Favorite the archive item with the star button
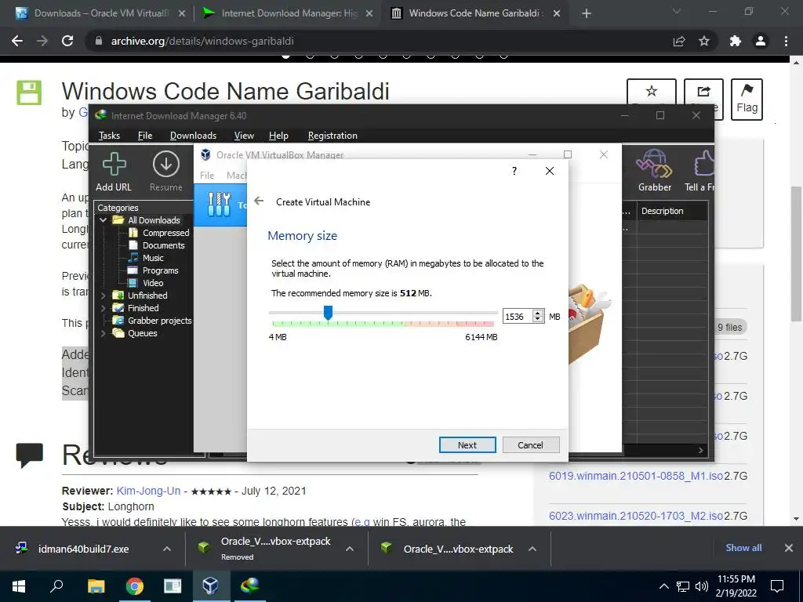Viewport: 803px width, 602px height. coord(652,98)
